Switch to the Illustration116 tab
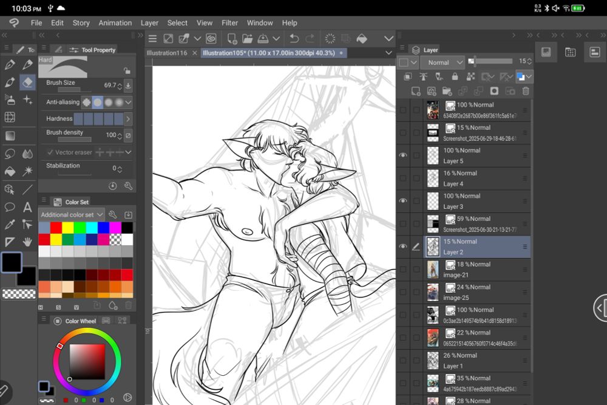 [167, 53]
